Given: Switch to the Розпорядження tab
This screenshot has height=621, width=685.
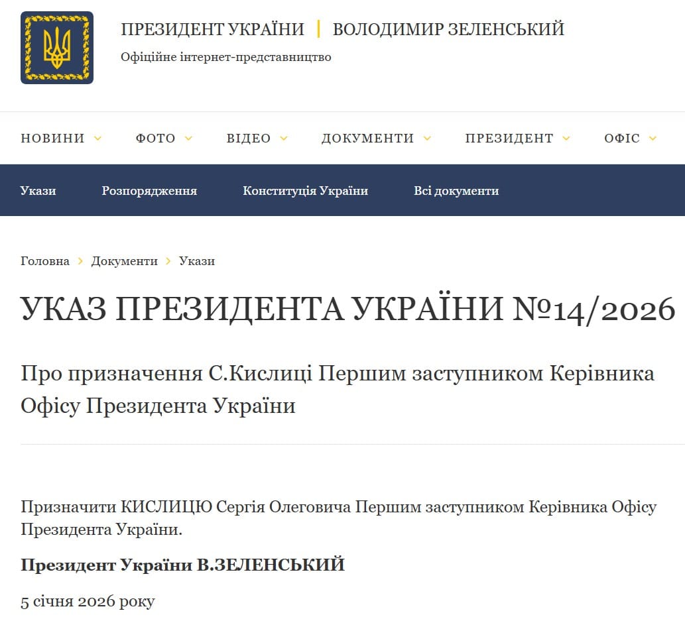Looking at the screenshot, I should pos(149,191).
